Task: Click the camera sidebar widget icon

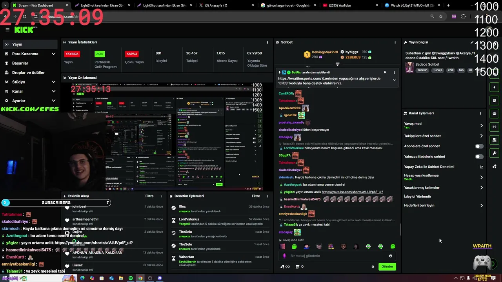Action: coord(494,140)
